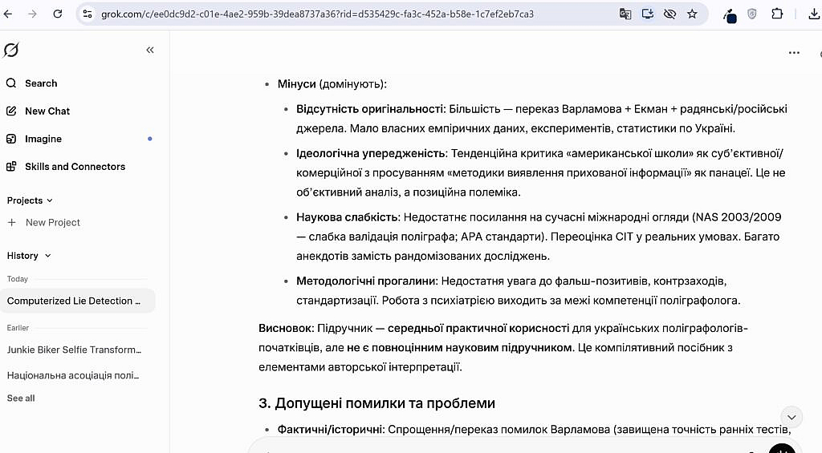This screenshot has width=822, height=453.
Task: Expand or collapse the History section
Action: [x=29, y=256]
